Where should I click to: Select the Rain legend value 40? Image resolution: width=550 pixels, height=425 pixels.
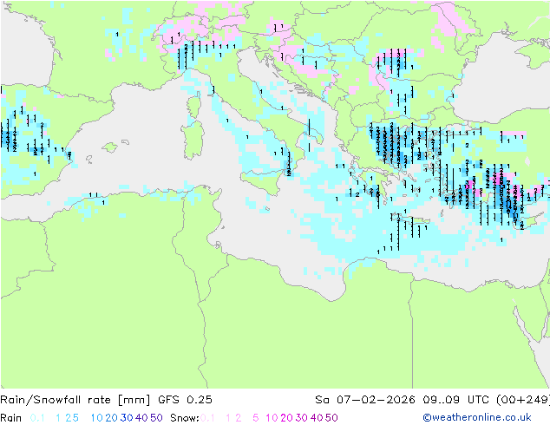click(x=141, y=418)
